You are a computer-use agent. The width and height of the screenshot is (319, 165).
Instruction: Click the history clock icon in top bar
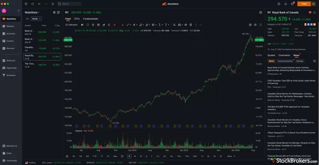[x=26, y=4]
